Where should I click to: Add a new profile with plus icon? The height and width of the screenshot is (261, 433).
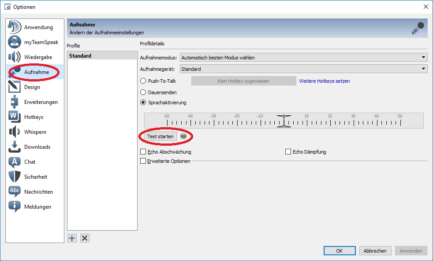[x=72, y=238]
